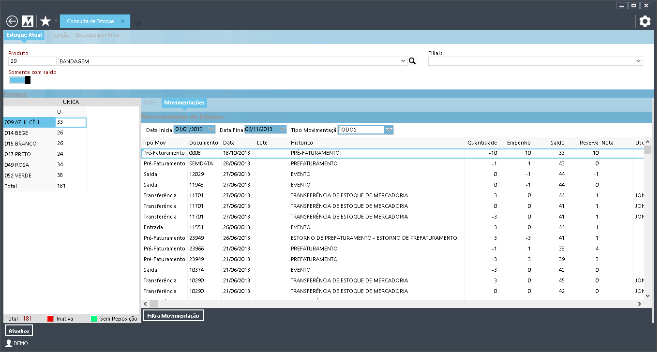Click the DEMO user icon
The height and width of the screenshot is (352, 661).
tap(8, 343)
